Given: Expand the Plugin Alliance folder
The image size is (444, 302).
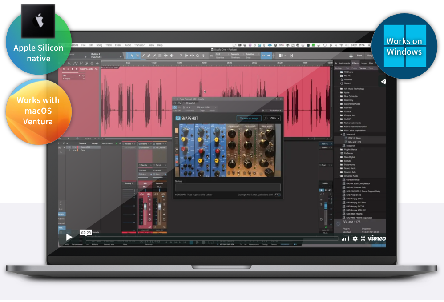Looking at the screenshot, I should [x=339, y=149].
